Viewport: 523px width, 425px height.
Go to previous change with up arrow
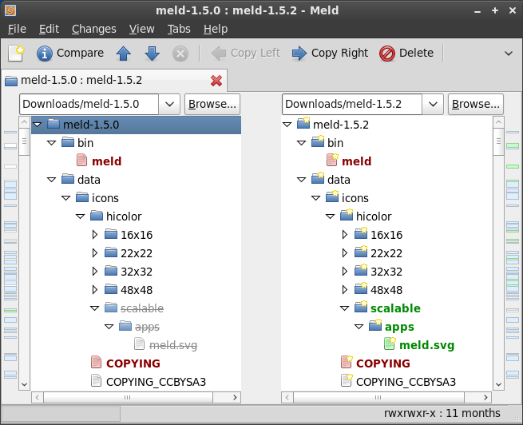coord(124,54)
